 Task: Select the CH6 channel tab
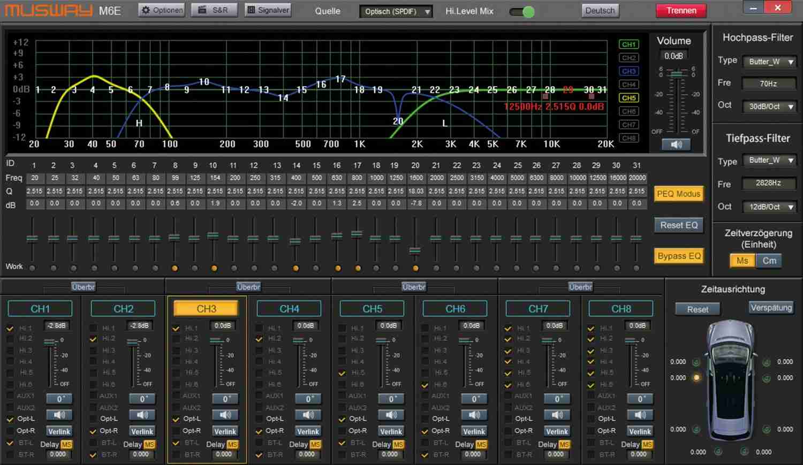click(455, 309)
